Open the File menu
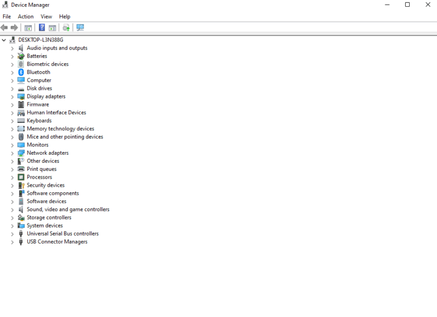This screenshot has width=437, height=317. [x=7, y=17]
